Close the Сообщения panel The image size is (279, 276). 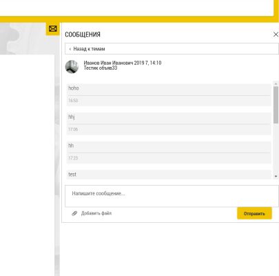click(x=276, y=34)
